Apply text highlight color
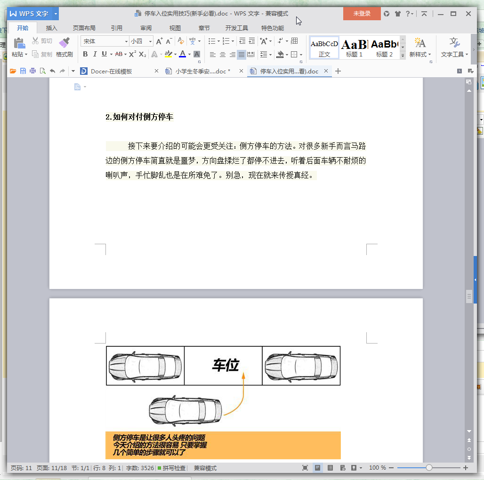The image size is (484, 480). click(168, 54)
